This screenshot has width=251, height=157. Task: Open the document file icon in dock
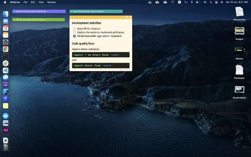(x=5, y=140)
